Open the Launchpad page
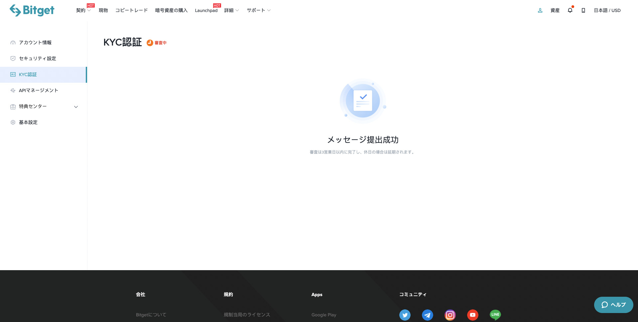The height and width of the screenshot is (322, 638). (x=206, y=10)
